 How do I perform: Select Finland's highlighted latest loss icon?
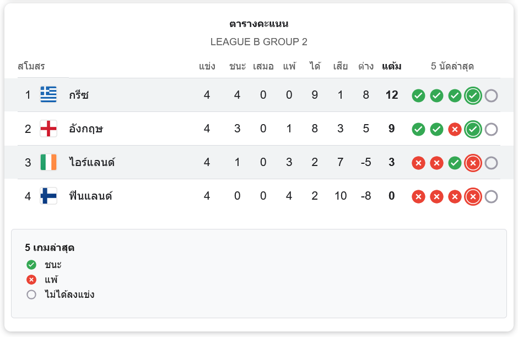point(473,197)
